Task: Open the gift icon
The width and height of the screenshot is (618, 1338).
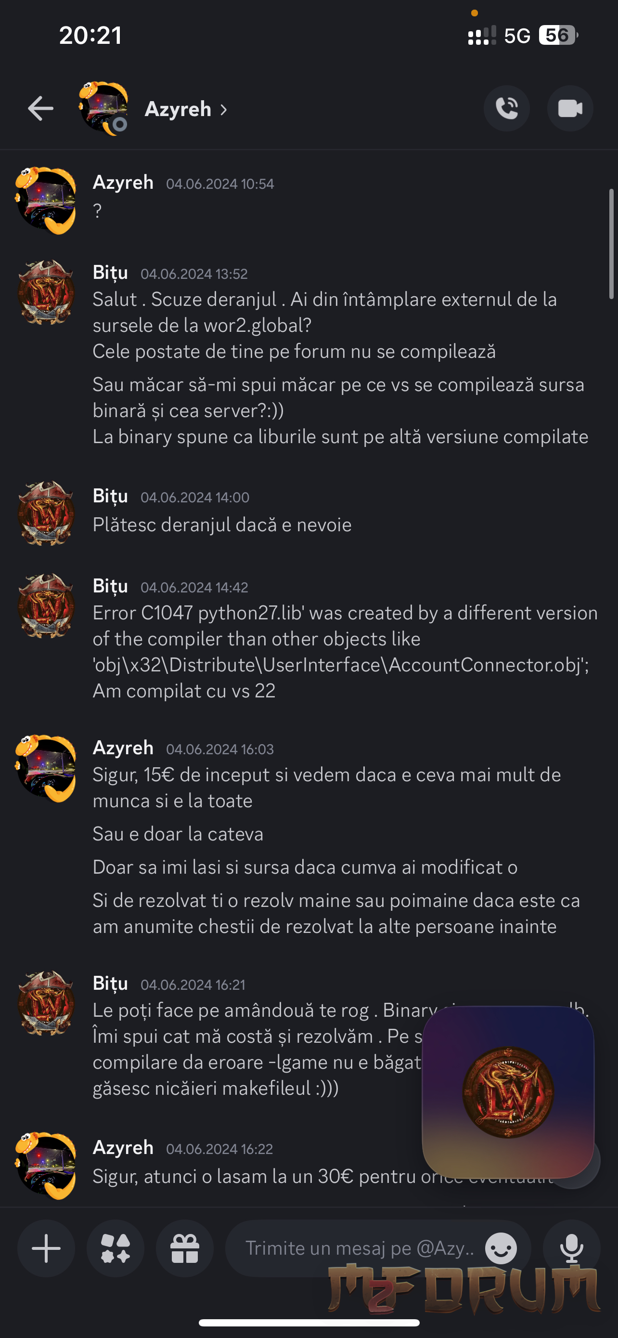Action: [185, 1248]
